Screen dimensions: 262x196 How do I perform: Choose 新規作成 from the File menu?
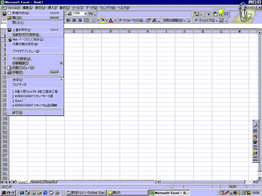click(35, 13)
